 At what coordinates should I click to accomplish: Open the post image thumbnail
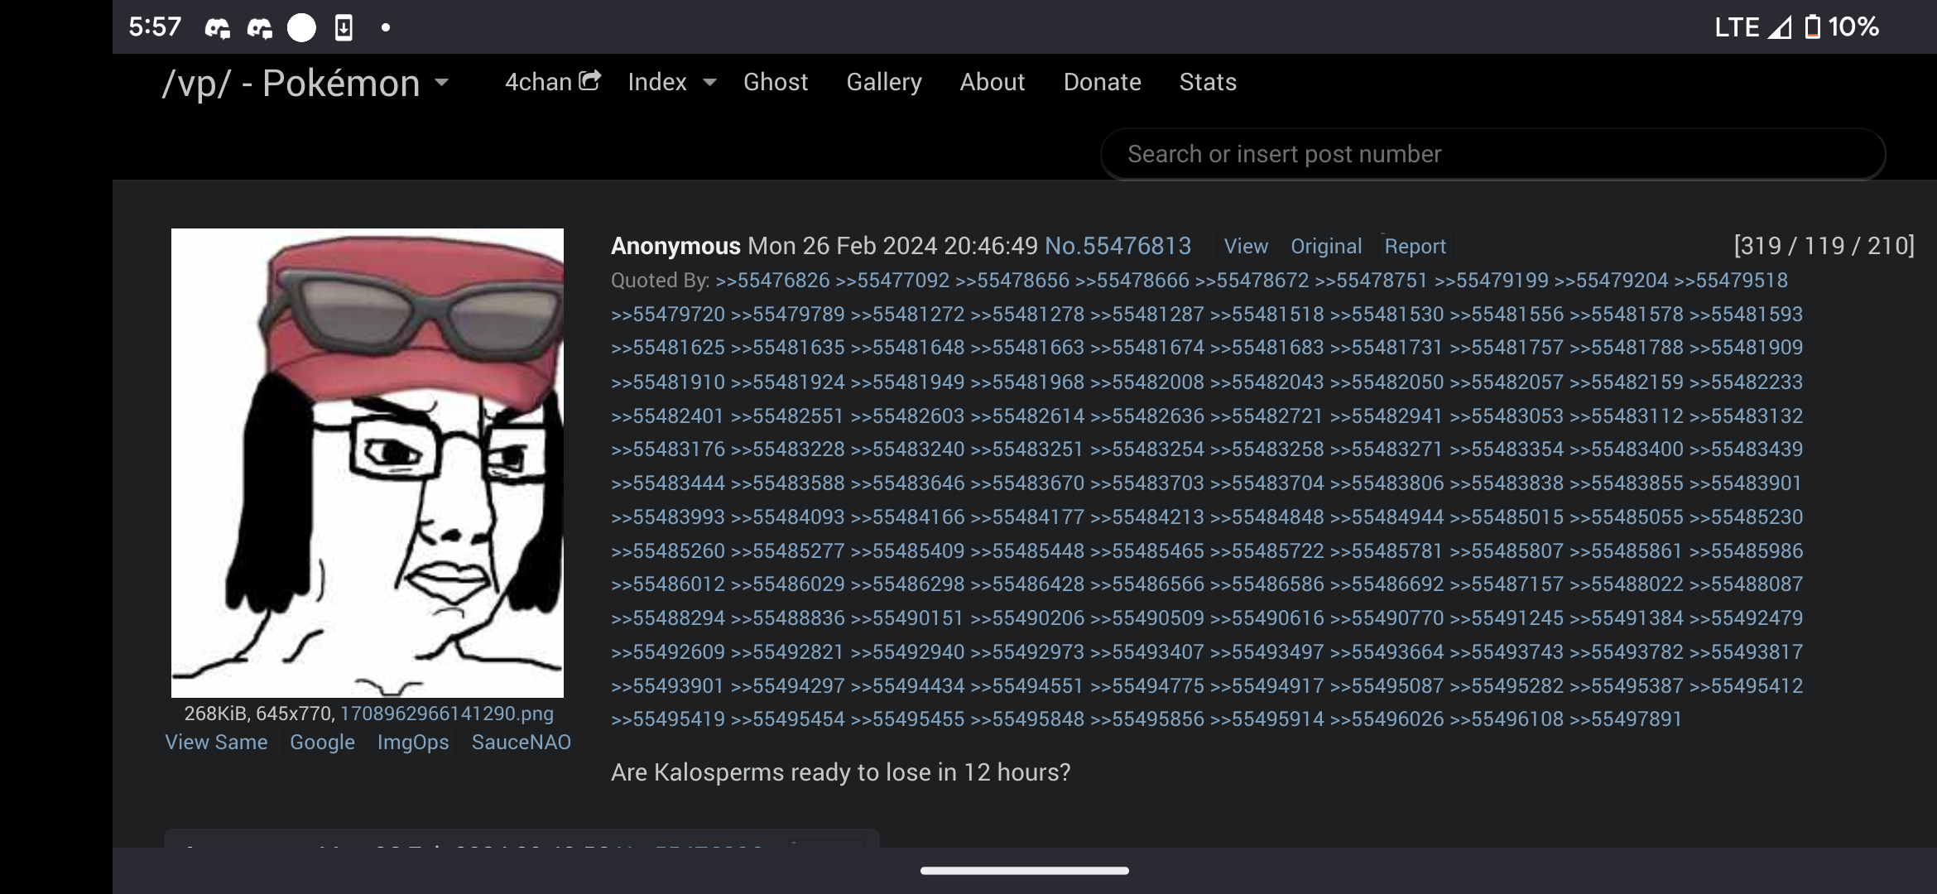[x=367, y=462]
